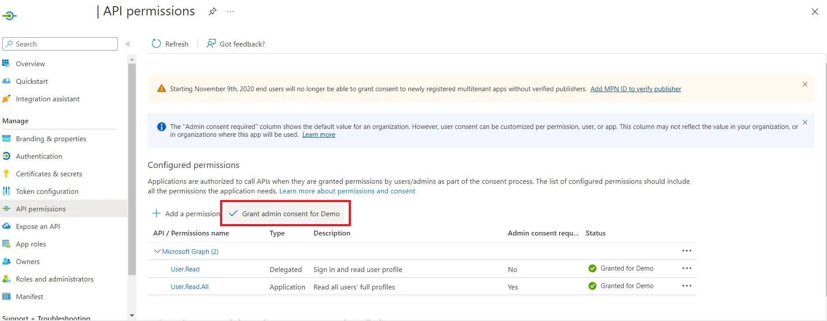Sort by API / Permissions name column

[191, 233]
